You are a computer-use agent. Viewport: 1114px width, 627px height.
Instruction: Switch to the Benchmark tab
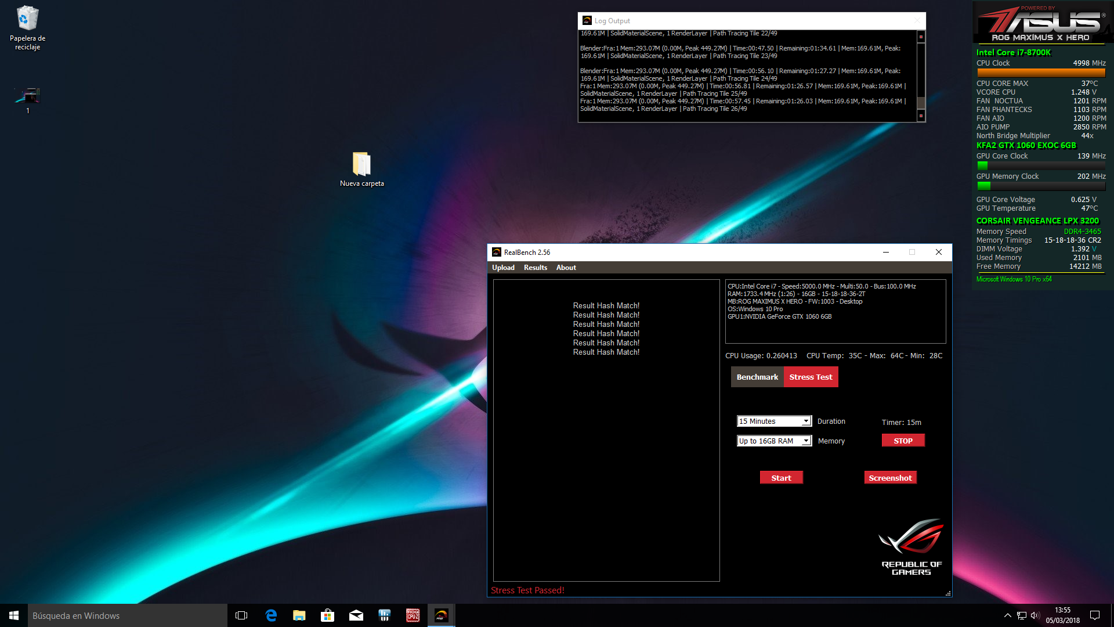point(757,377)
